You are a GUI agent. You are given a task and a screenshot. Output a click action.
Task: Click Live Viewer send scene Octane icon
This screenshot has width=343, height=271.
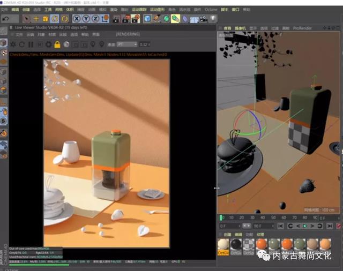click(x=13, y=44)
